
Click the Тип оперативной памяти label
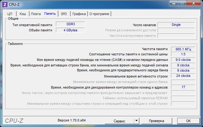click(x=32, y=25)
